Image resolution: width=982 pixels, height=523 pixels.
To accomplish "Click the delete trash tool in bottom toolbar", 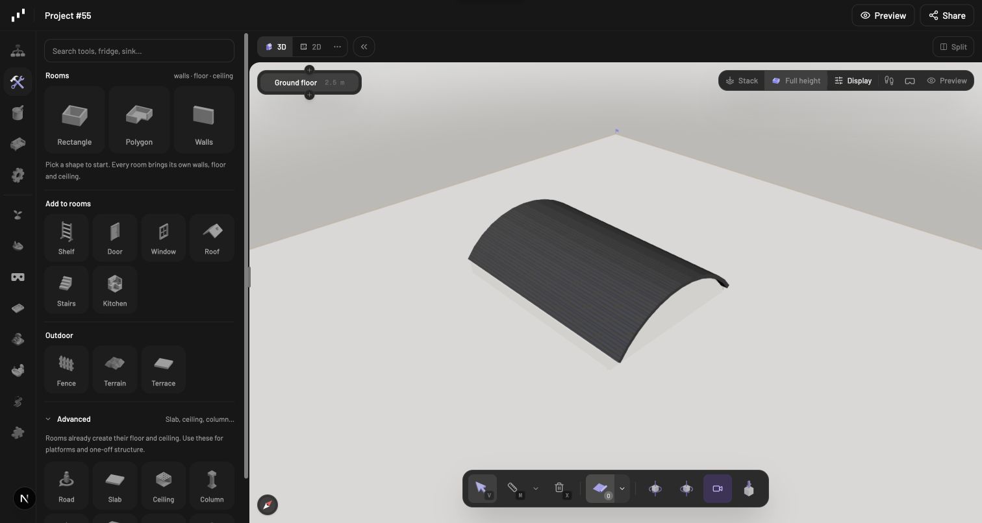I will [x=559, y=489].
